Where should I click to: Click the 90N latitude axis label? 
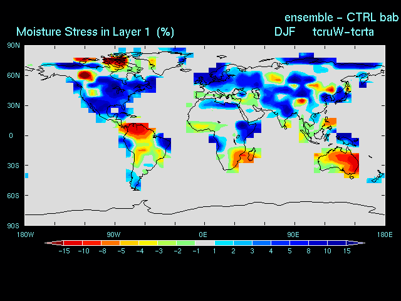pos(14,45)
